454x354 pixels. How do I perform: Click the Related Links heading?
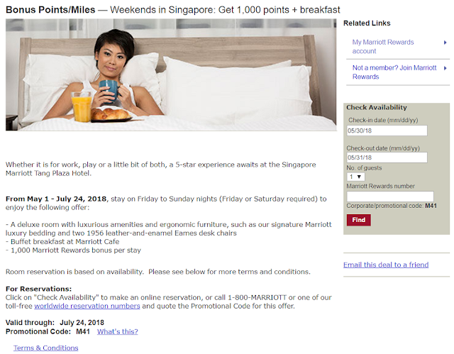(x=367, y=23)
